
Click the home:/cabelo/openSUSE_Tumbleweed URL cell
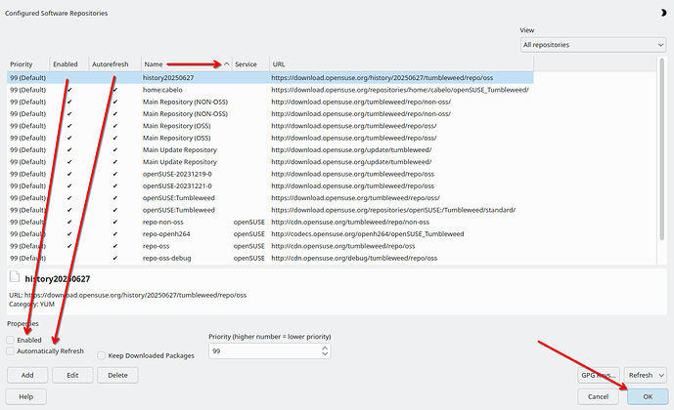coord(400,90)
